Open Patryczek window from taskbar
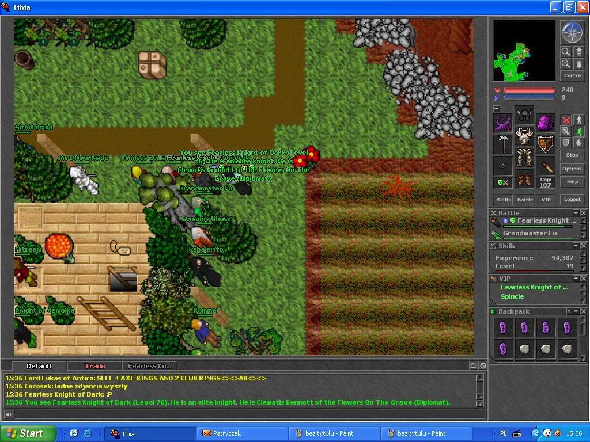590x442 pixels. coord(243,433)
